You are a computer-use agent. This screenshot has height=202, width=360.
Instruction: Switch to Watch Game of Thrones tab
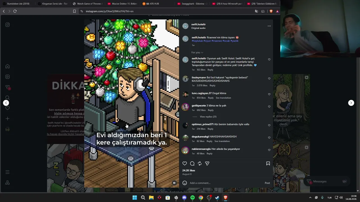pyautogui.click(x=87, y=4)
